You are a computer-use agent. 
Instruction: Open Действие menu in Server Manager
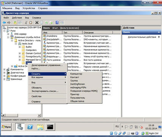(17, 18)
